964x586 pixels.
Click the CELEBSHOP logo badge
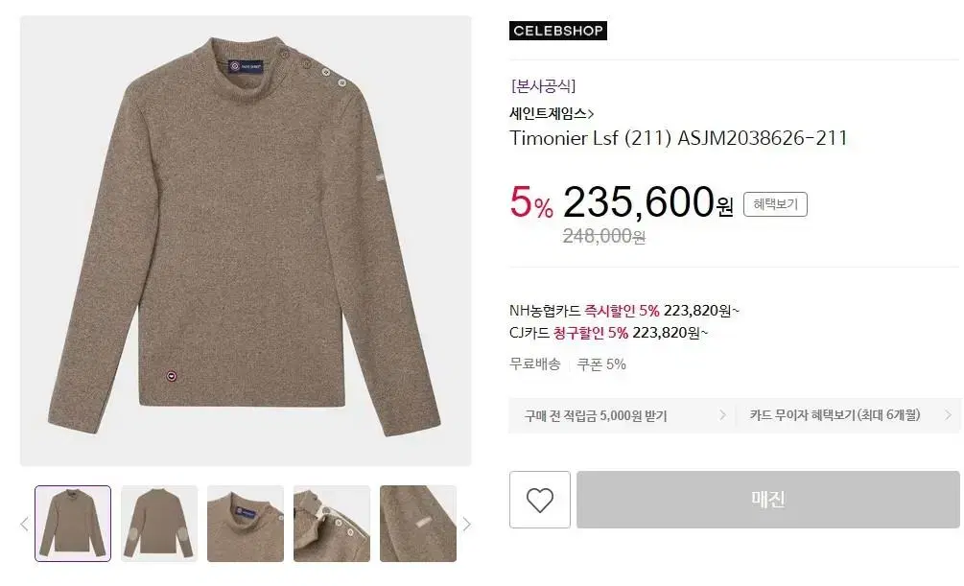[557, 31]
